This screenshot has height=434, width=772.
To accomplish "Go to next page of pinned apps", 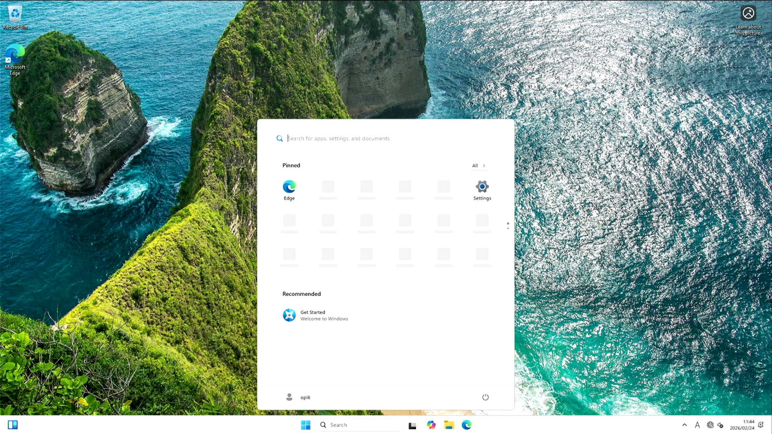I will coord(508,228).
